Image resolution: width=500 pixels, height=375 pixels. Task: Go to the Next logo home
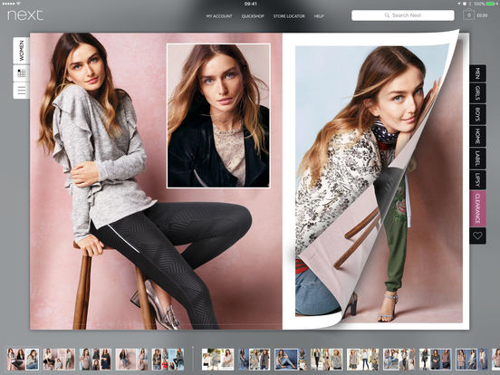25,15
